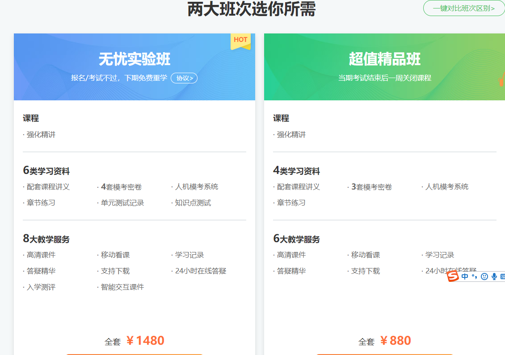This screenshot has width=505, height=355.
Task: Click the HOT badge on 无忧实验班
Action: click(x=240, y=40)
